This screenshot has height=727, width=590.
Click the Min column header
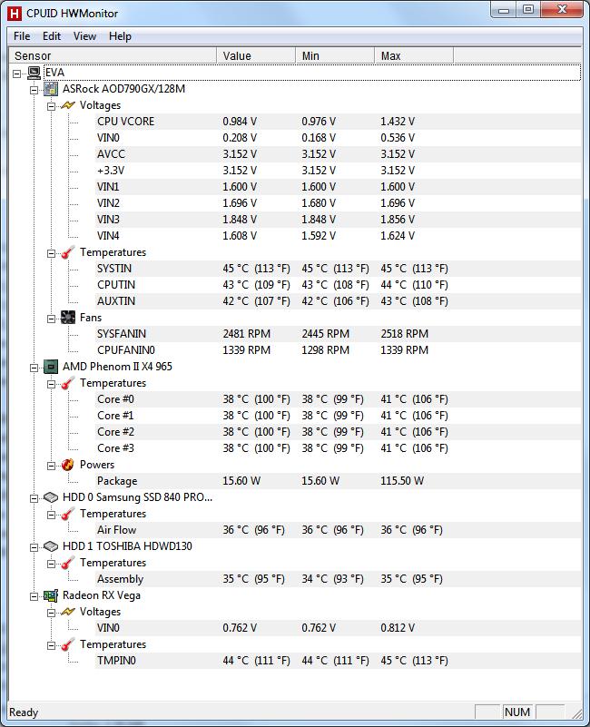335,55
